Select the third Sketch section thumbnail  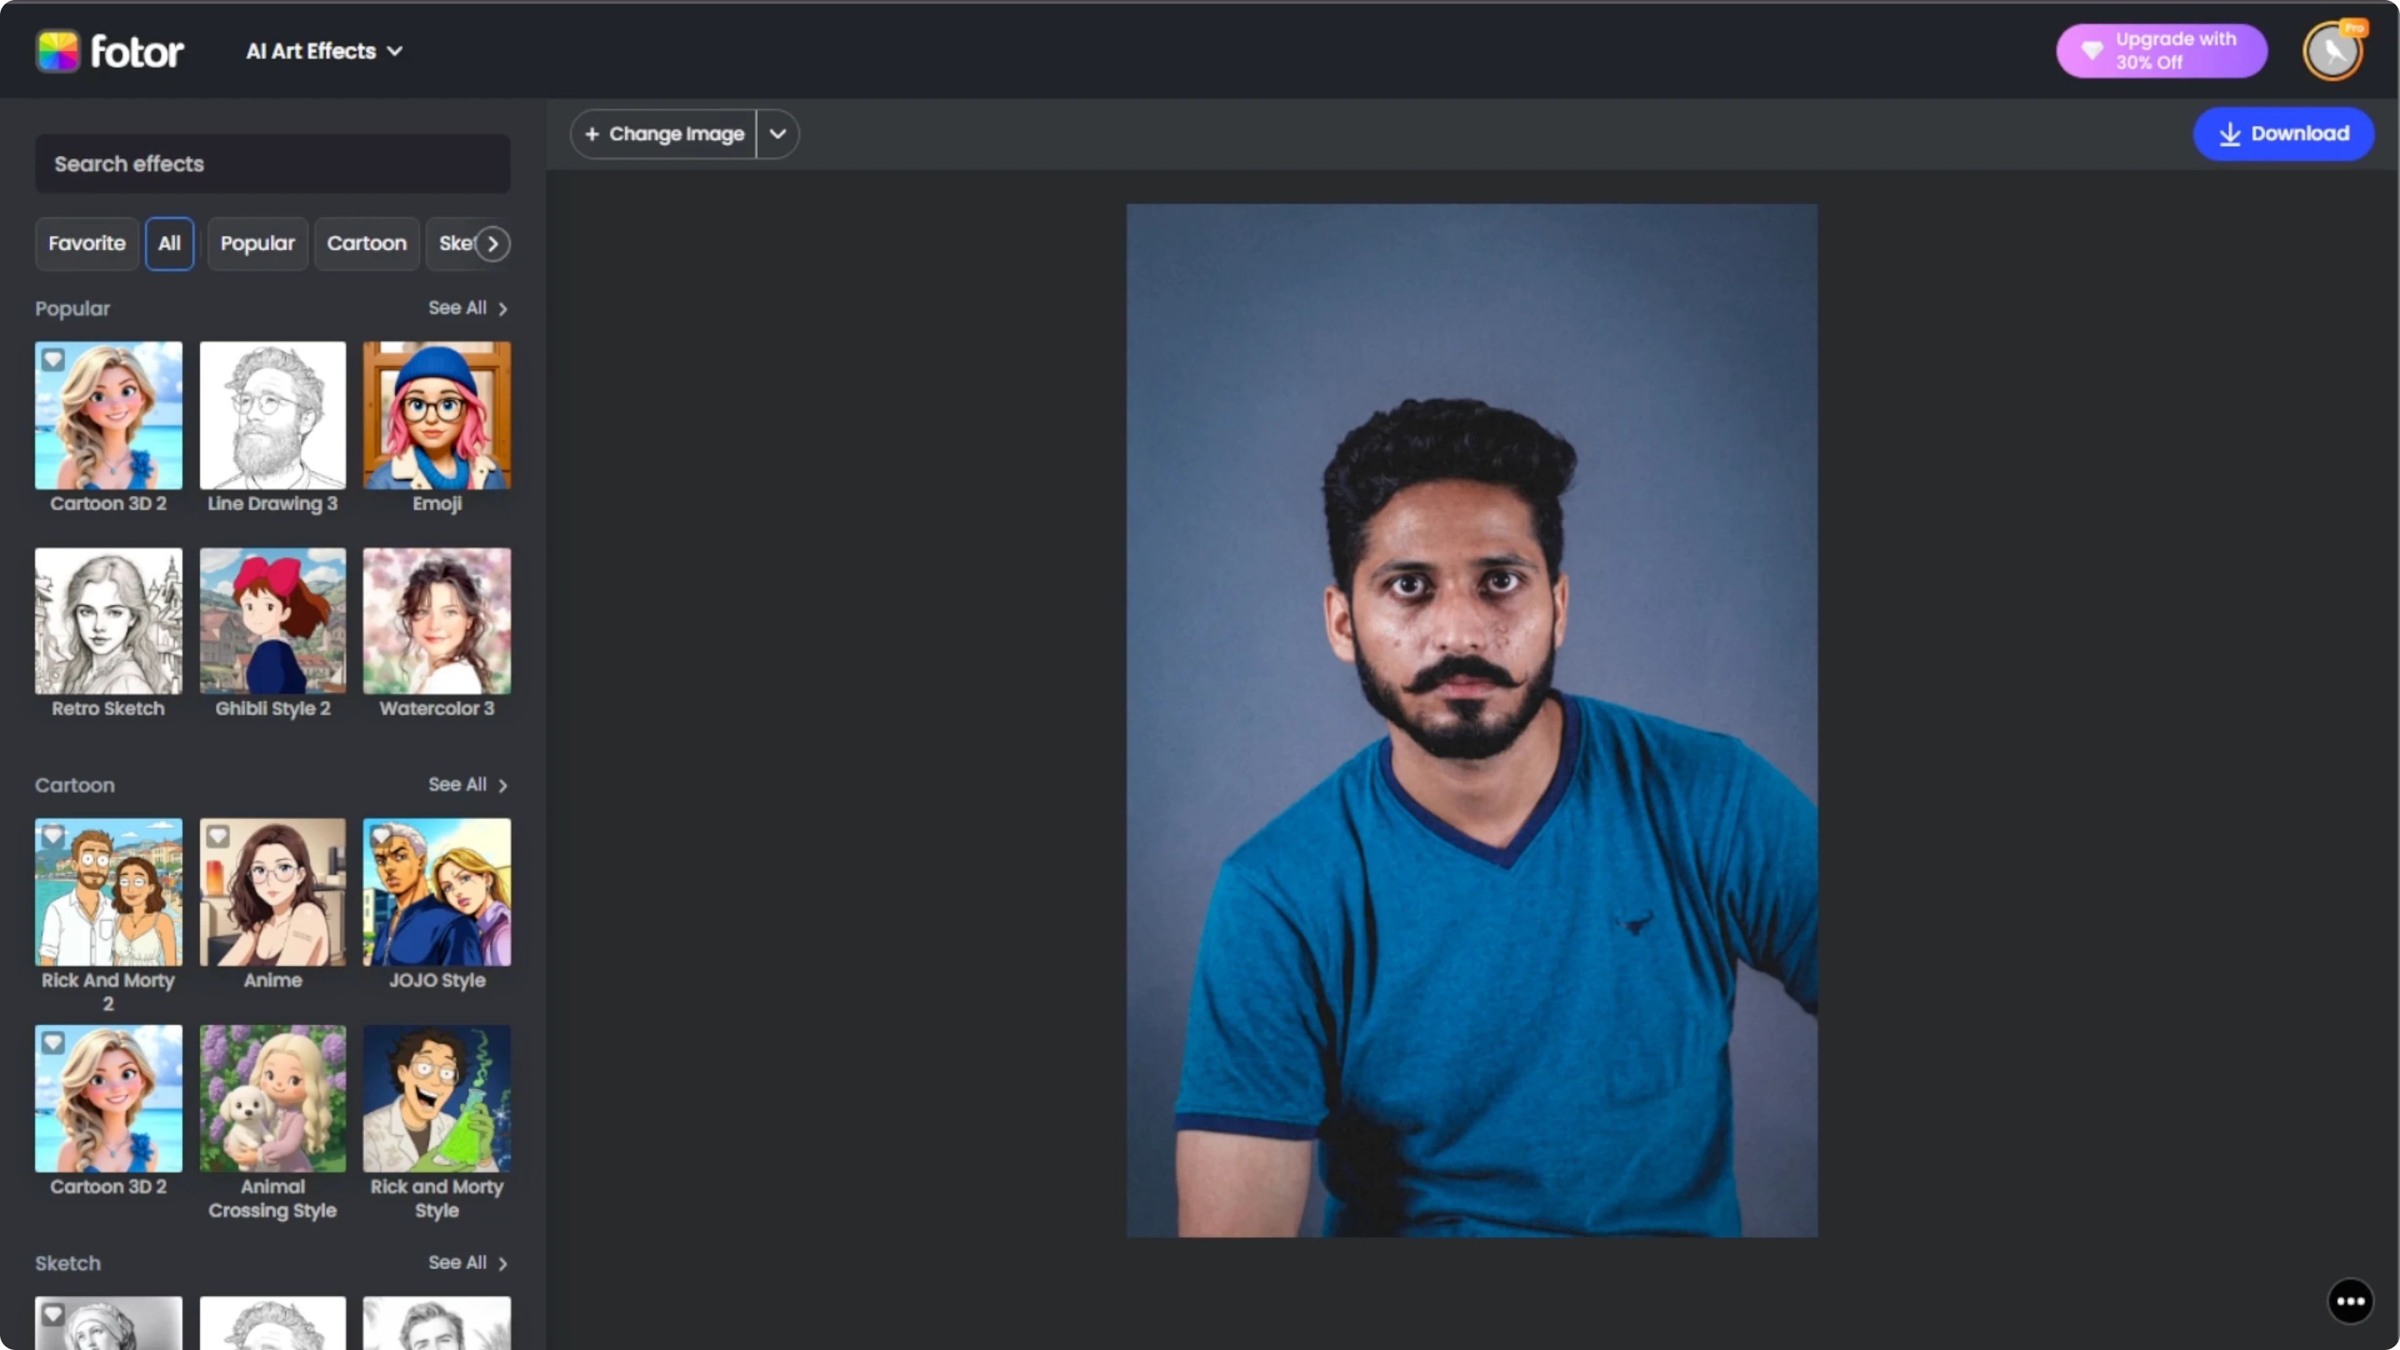click(437, 1323)
